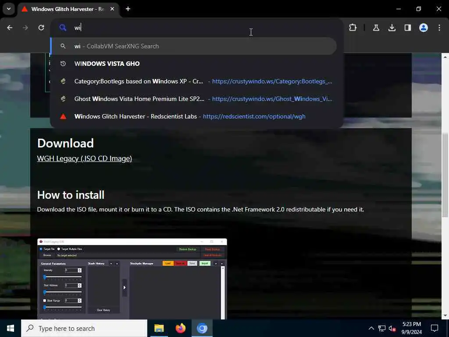Open the taskbar clock and date
The height and width of the screenshot is (337, 449).
[x=411, y=328]
